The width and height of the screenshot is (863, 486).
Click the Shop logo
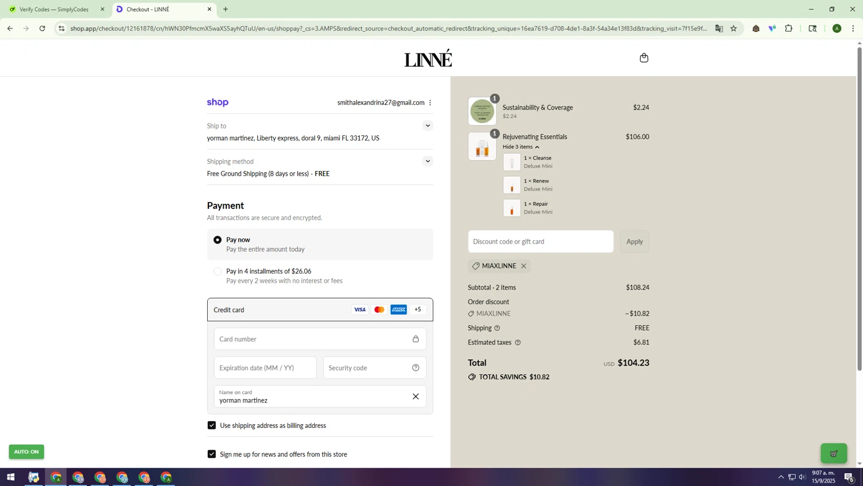pos(217,102)
